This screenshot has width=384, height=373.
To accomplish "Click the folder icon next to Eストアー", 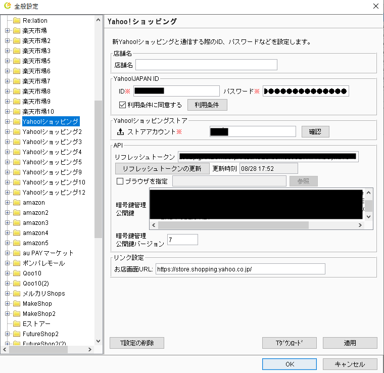I will tap(16, 324).
